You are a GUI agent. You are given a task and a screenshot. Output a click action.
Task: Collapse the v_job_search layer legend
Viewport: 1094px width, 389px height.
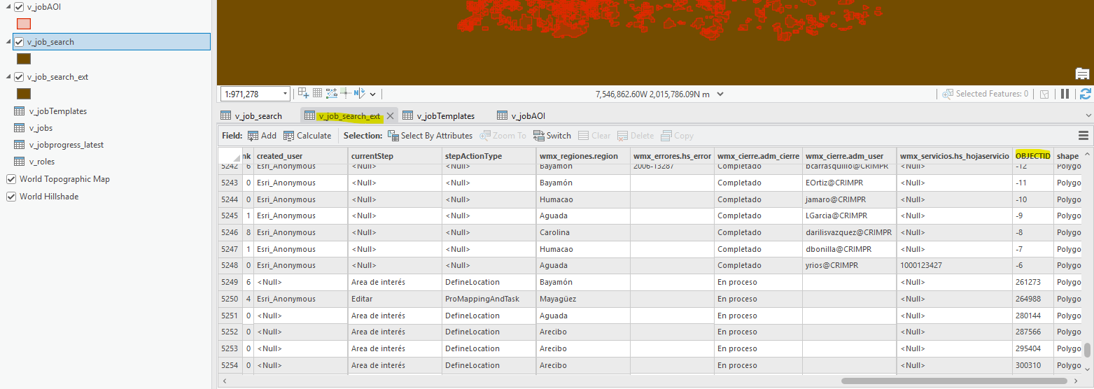(x=8, y=42)
